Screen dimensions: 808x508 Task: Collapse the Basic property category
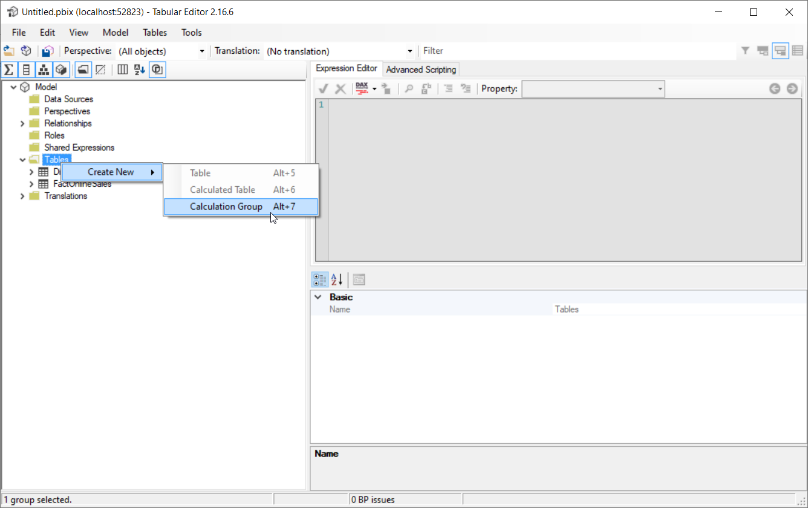click(318, 298)
